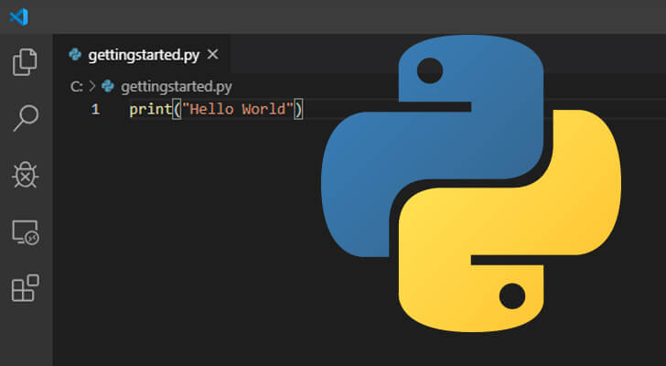The height and width of the screenshot is (366, 666).
Task: Click line number 1 in the gutter
Action: [95, 109]
